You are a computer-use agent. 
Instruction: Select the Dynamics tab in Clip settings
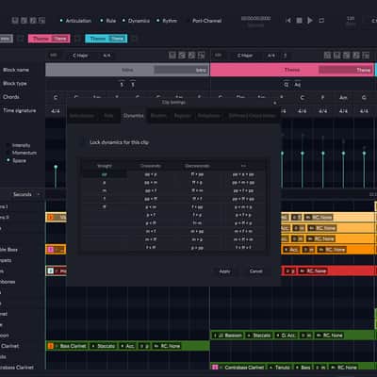tap(134, 116)
